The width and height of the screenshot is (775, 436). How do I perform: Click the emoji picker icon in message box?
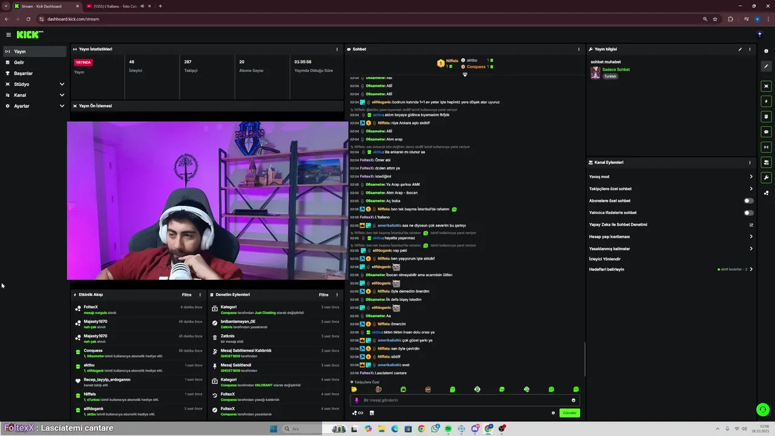pos(573,400)
